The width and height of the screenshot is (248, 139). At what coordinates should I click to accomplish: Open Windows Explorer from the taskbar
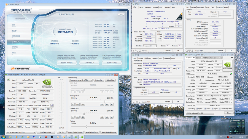click(10, 137)
